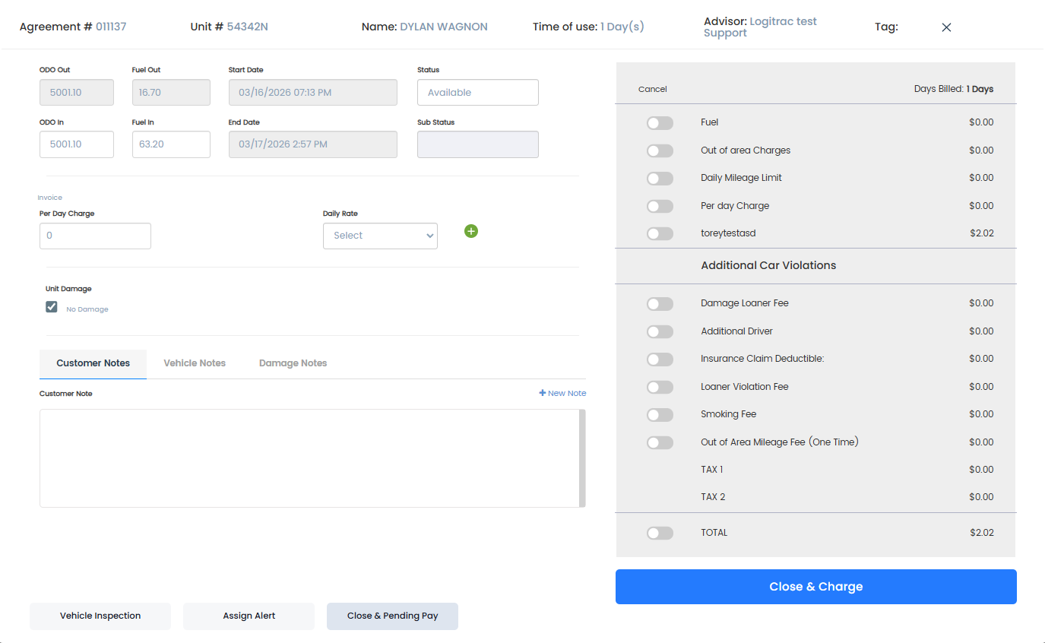Click the Time of use 1 Day(s) value
The image size is (1045, 643).
click(x=622, y=27)
